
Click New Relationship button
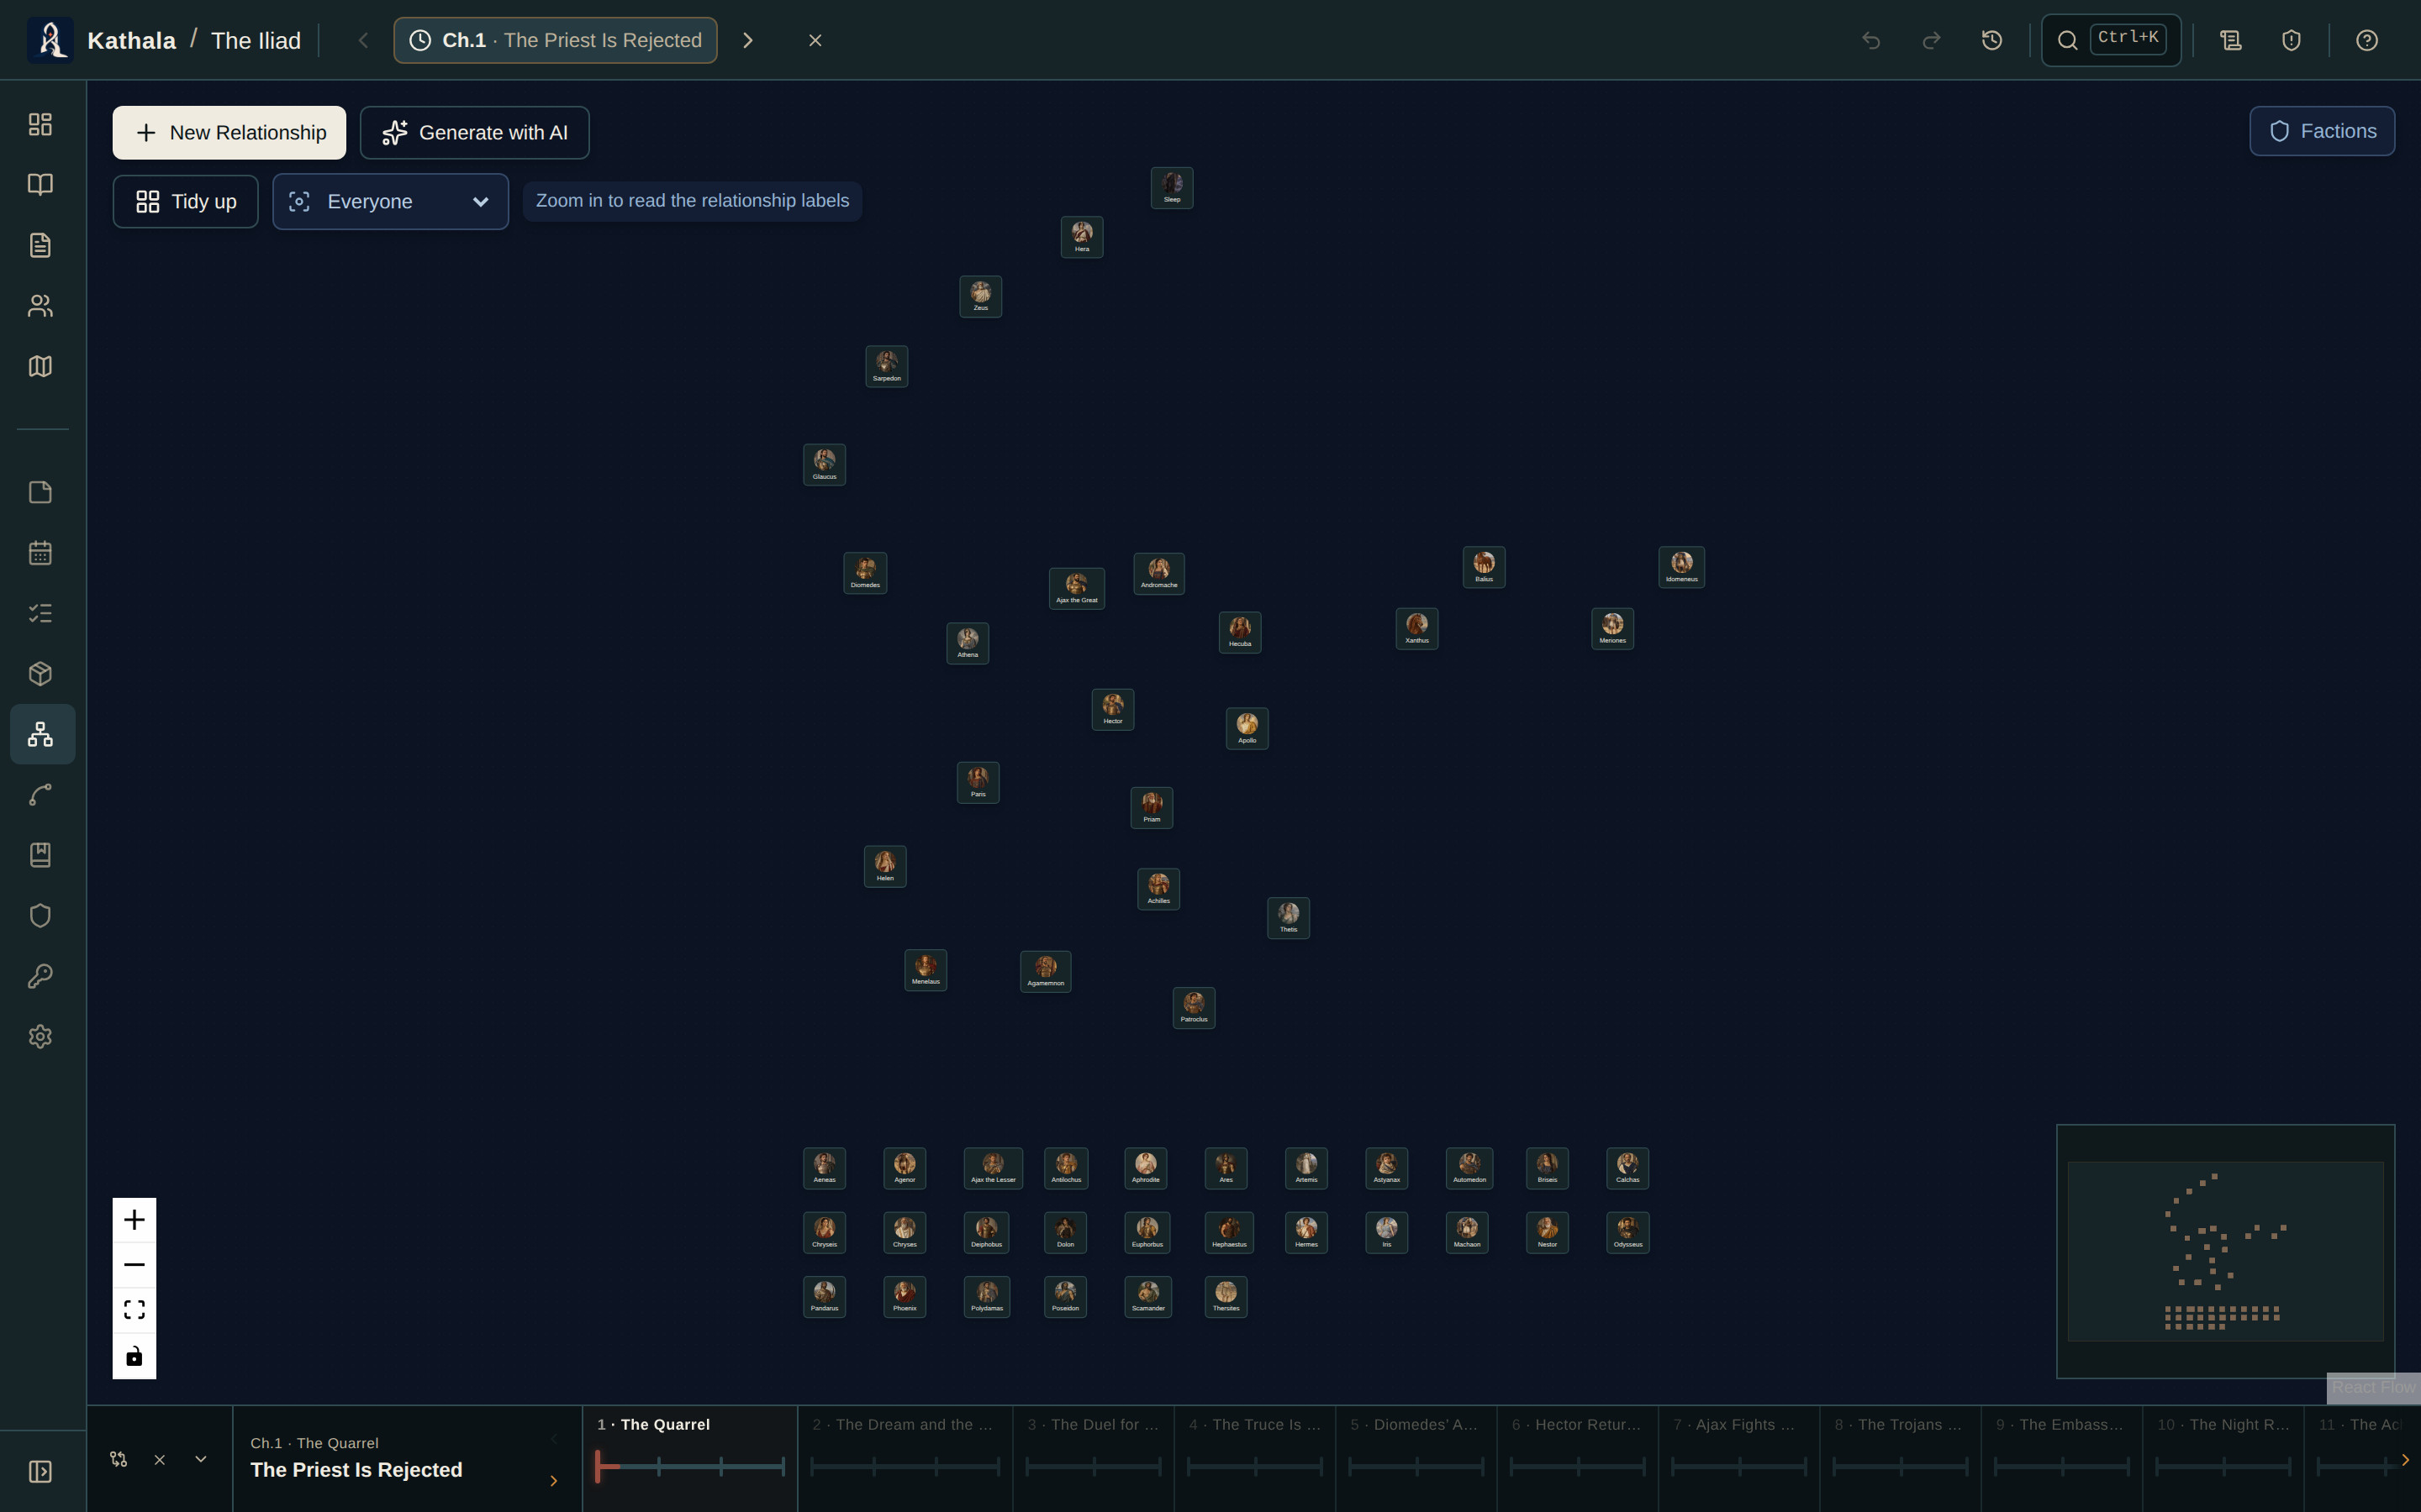[x=229, y=133]
